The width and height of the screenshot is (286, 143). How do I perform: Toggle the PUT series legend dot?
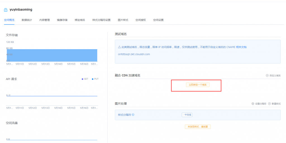pyautogui.click(x=92, y=79)
